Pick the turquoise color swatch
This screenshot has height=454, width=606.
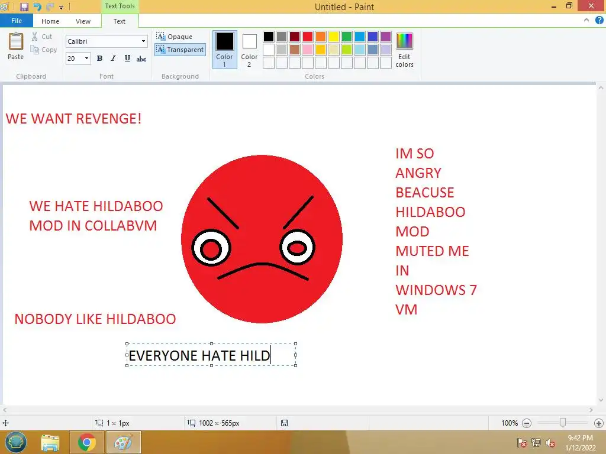(360, 37)
